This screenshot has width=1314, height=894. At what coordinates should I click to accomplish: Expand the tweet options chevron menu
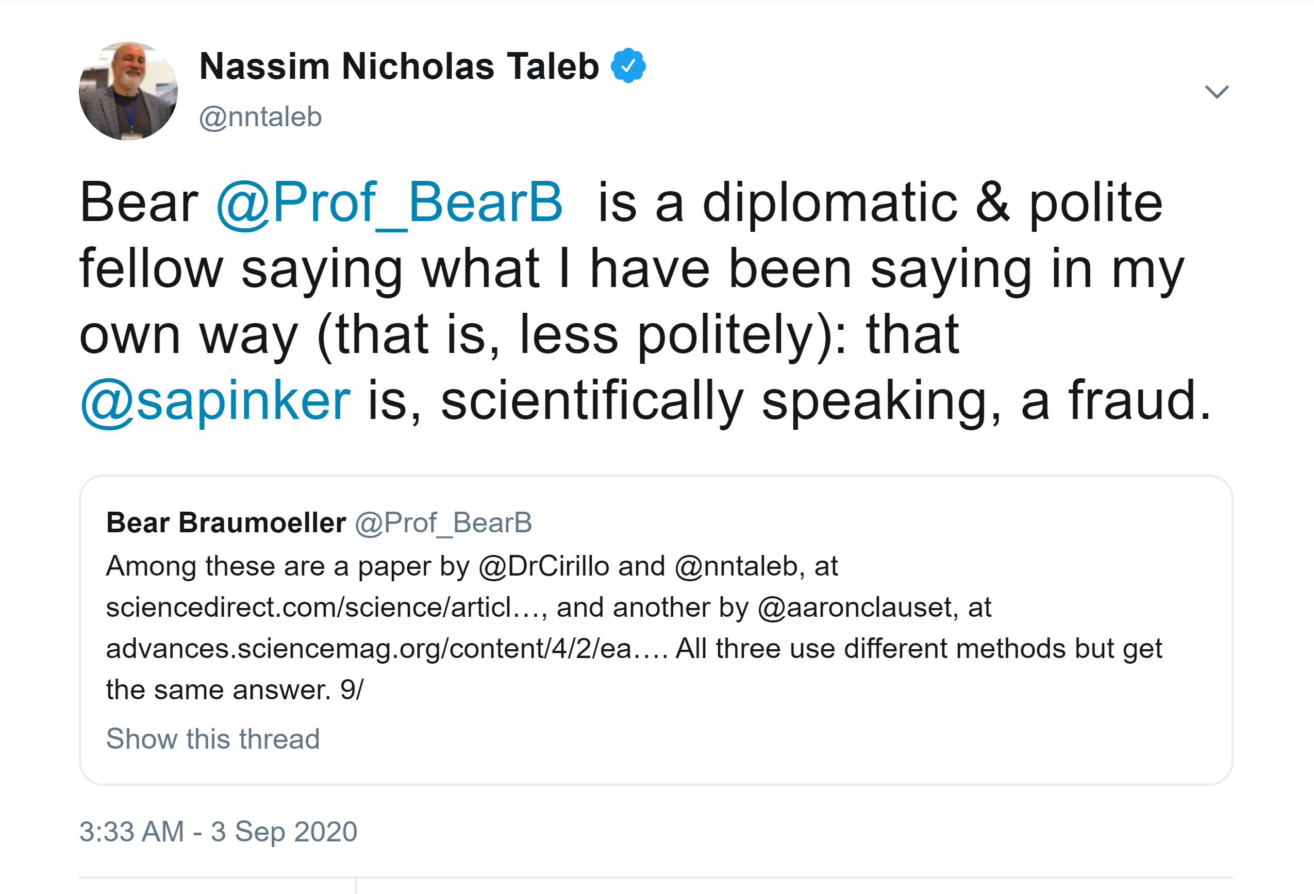point(1217,92)
